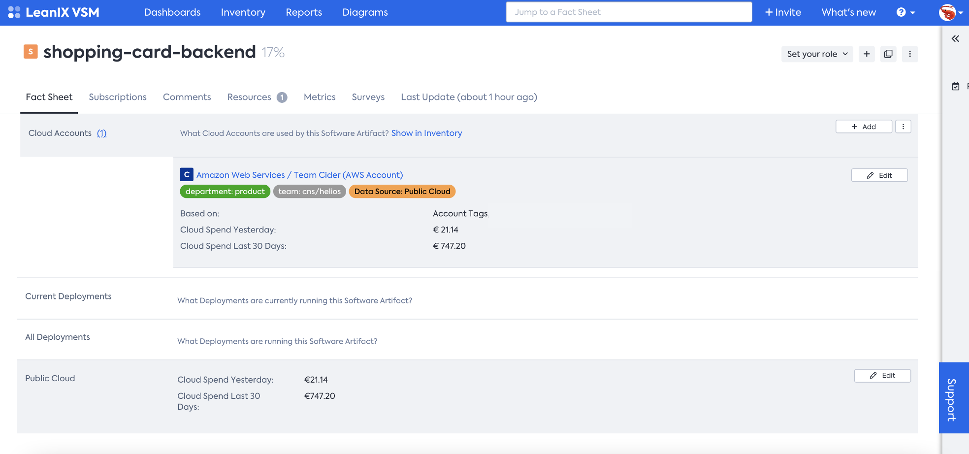Open the Diagrams menu

click(x=365, y=12)
